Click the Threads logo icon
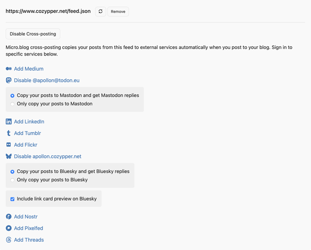This screenshot has width=311, height=250. point(8,239)
